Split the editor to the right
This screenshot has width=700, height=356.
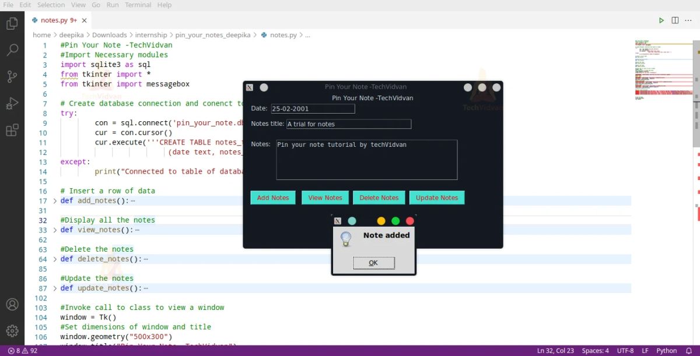click(675, 20)
